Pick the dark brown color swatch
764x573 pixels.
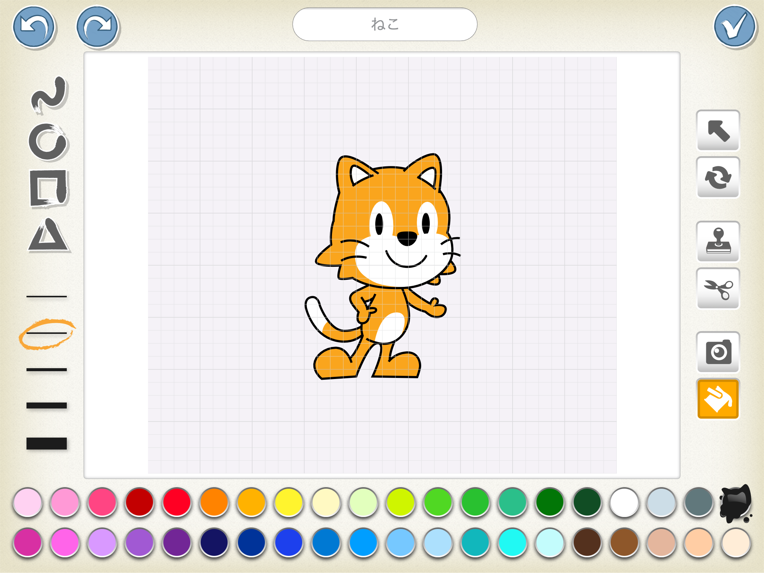point(587,542)
